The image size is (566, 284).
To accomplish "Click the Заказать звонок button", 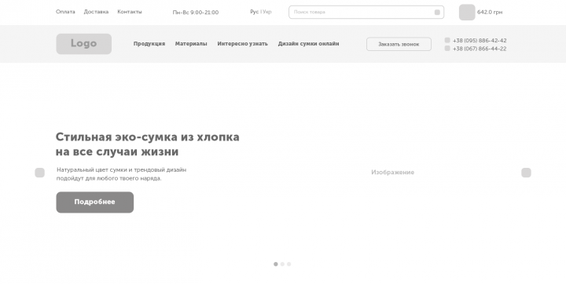I will click(x=399, y=44).
